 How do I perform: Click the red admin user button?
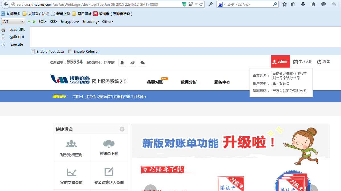280,62
